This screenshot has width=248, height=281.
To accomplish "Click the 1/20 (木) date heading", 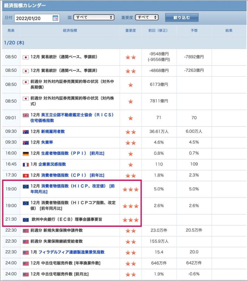I will coord(14,43).
